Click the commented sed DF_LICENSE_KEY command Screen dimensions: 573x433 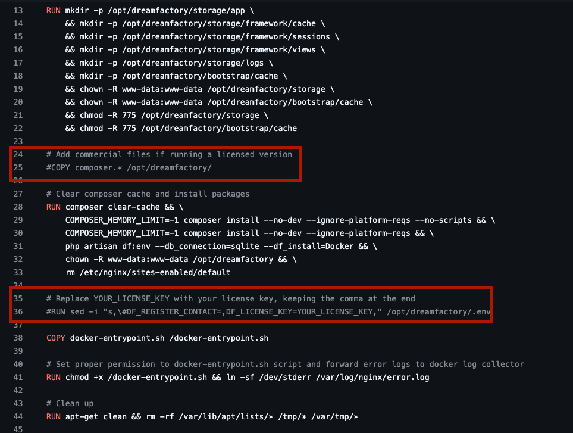(x=269, y=311)
